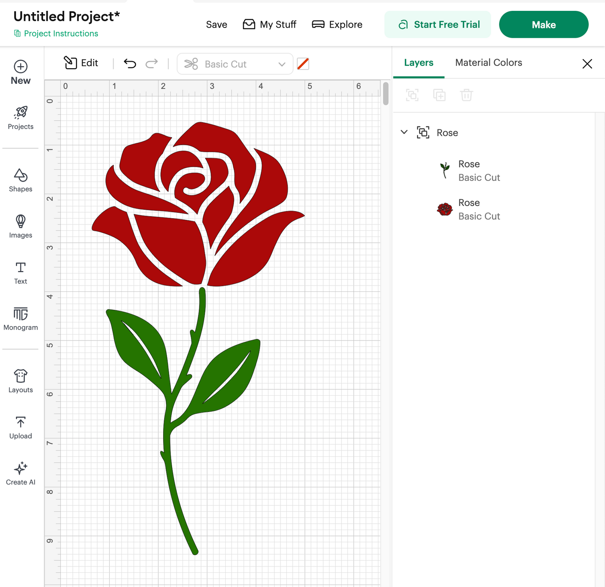This screenshot has height=587, width=605.
Task: Close the Layers panel
Action: click(x=587, y=64)
